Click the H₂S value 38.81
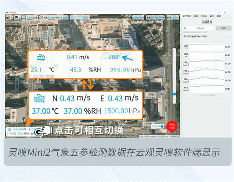234x182 pixels. (x=228, y=89)
